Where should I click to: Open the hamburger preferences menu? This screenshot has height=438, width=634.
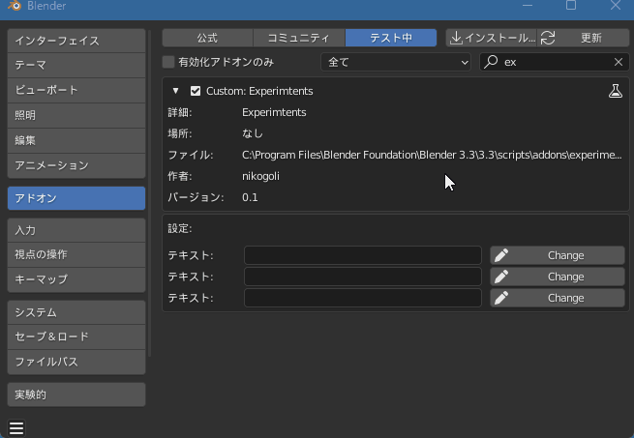pos(16,428)
